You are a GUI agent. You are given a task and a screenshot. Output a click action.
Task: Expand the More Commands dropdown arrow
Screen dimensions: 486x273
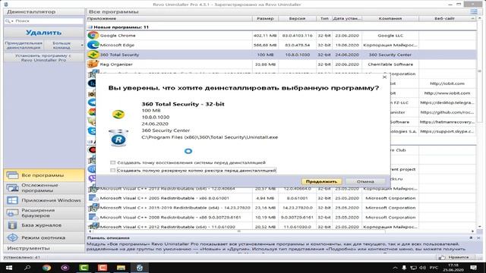(82, 45)
